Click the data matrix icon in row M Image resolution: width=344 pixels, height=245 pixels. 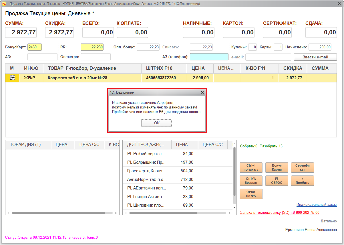coord(12,78)
